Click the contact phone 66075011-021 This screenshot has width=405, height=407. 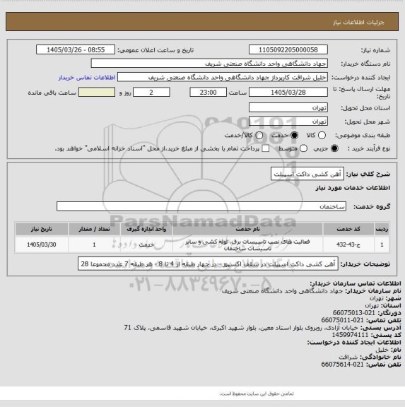tap(342, 320)
